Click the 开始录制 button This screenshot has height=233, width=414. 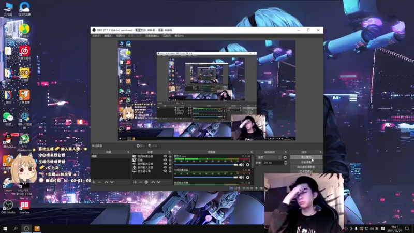tap(306, 162)
